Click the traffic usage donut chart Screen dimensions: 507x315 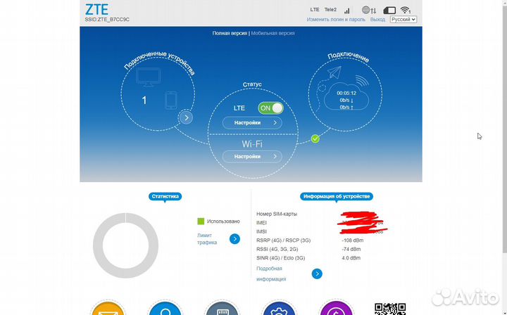[x=125, y=245]
